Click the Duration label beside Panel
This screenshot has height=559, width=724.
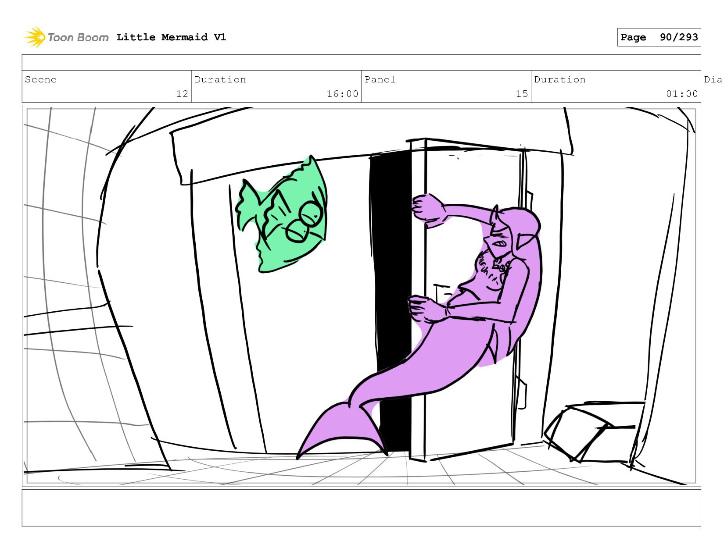click(x=560, y=79)
